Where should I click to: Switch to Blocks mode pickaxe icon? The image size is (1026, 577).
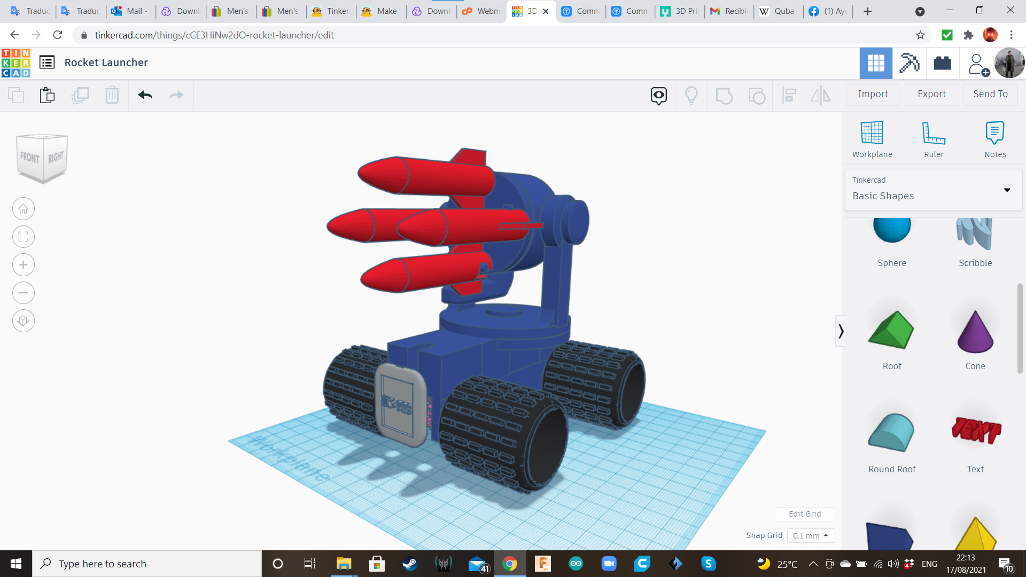coord(909,63)
